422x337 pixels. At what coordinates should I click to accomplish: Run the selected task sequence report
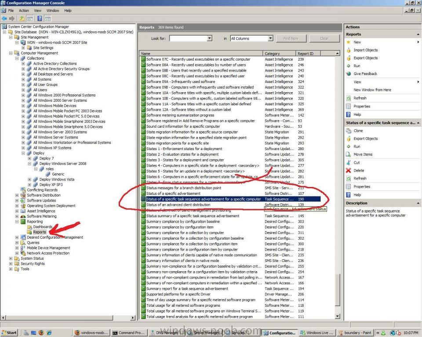[x=357, y=147]
